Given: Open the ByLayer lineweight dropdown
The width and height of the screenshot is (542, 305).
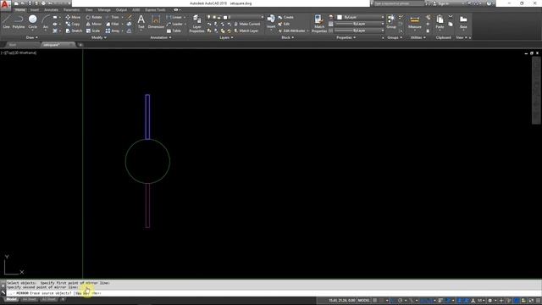Looking at the screenshot, I should pyautogui.click(x=359, y=24).
